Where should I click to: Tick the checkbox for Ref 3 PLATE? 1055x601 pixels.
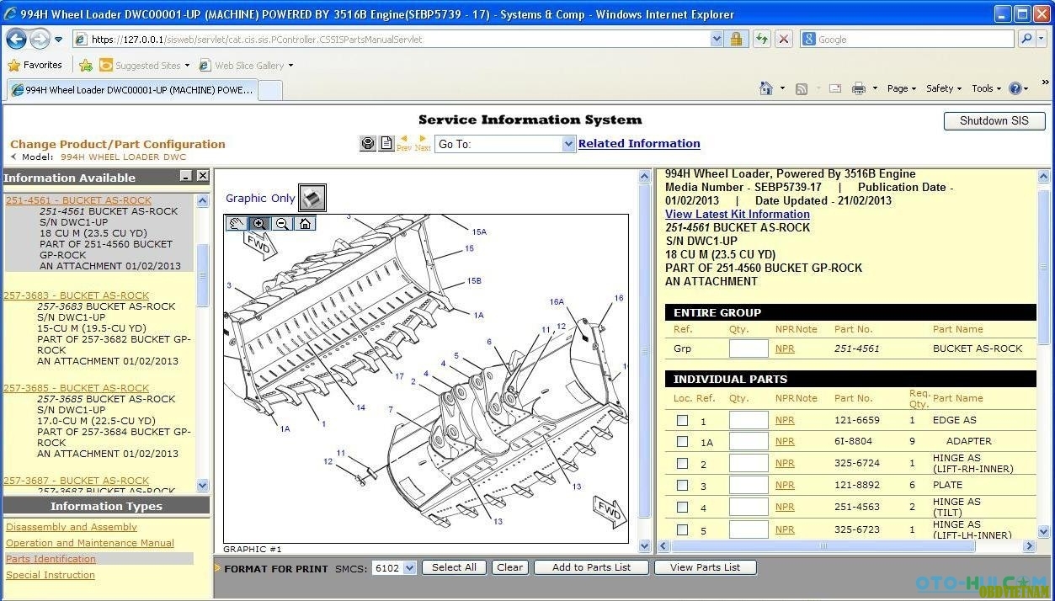682,485
